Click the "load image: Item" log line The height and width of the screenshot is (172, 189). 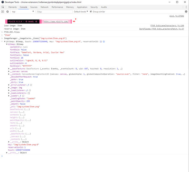pyautogui.click(x=13, y=26)
